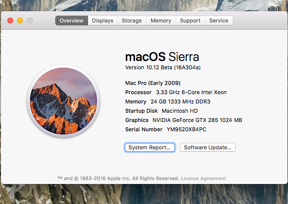This screenshot has height=204, width=288.
Task: Select the Memory tab
Action: (161, 20)
